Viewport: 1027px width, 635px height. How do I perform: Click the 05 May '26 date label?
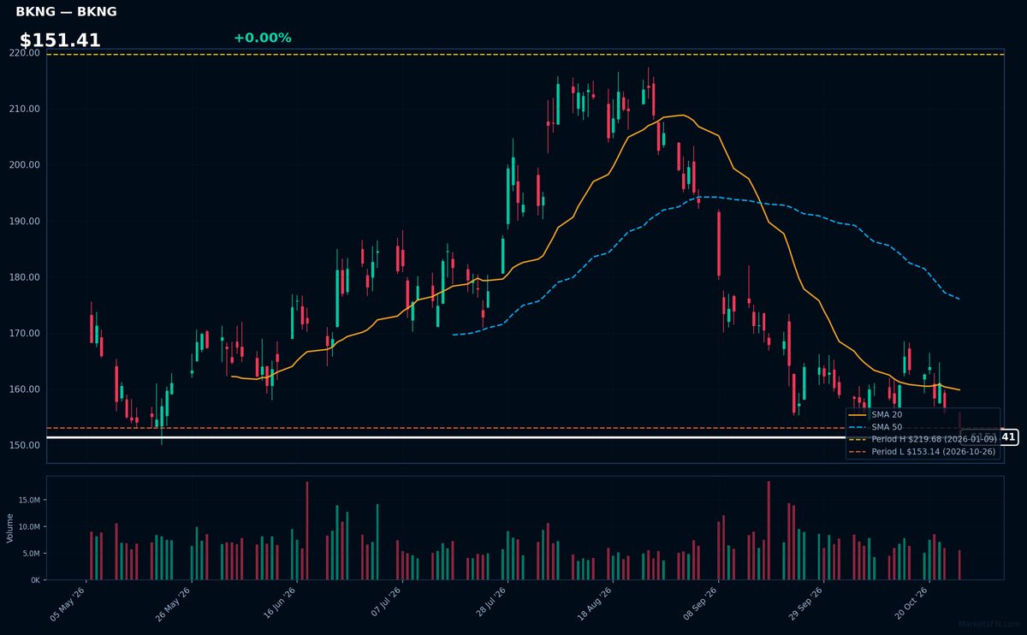click(x=68, y=603)
